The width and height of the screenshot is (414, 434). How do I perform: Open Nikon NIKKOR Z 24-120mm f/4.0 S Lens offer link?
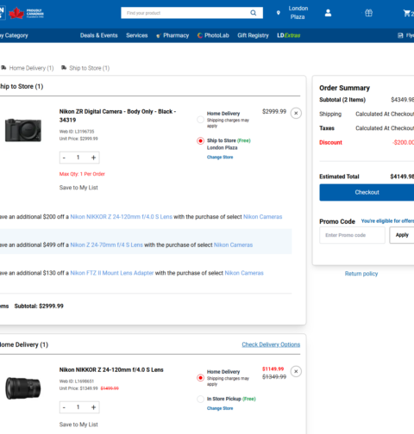[122, 217]
